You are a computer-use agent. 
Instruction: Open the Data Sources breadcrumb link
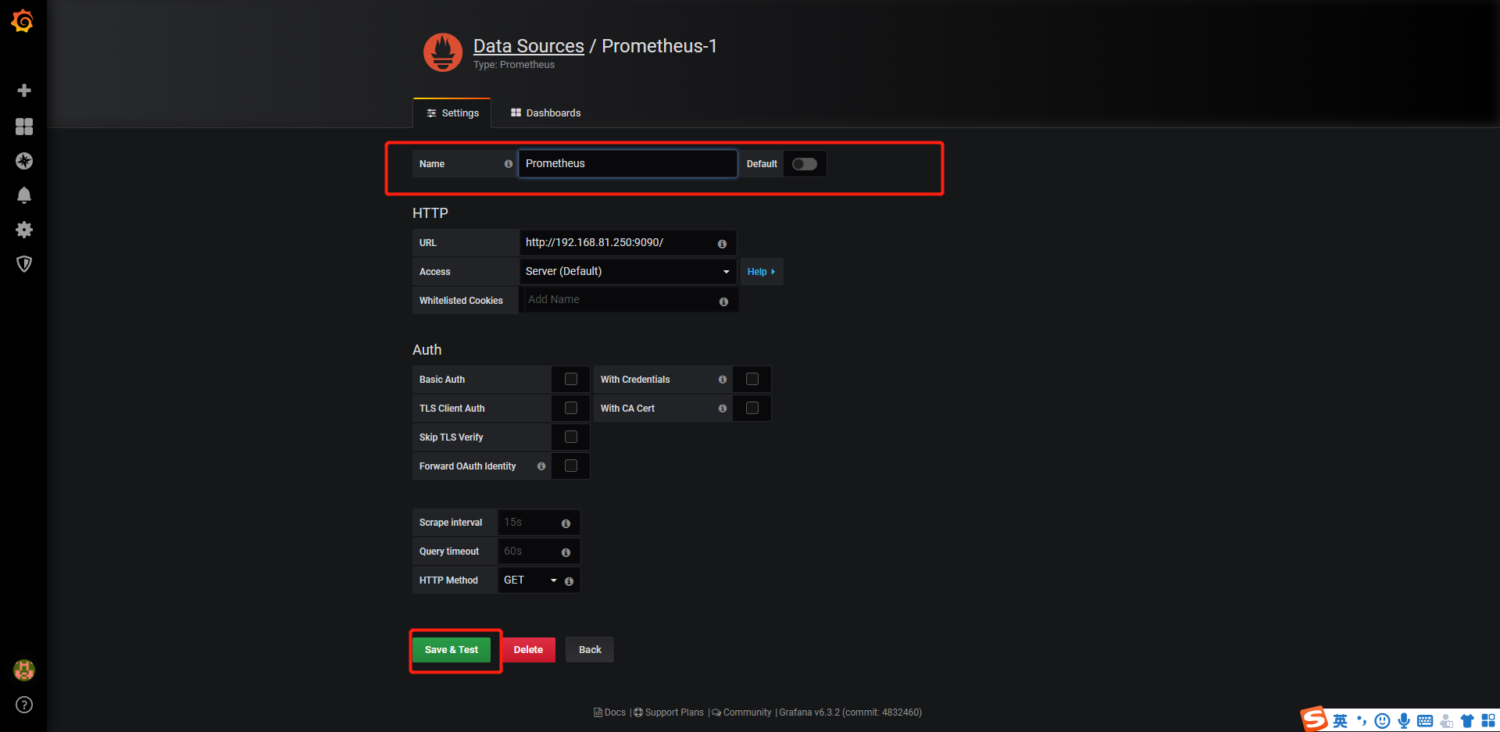pyautogui.click(x=529, y=46)
